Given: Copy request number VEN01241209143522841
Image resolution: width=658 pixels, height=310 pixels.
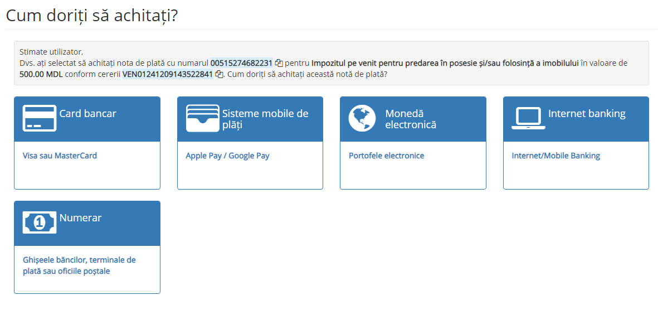Looking at the screenshot, I should 219,75.
